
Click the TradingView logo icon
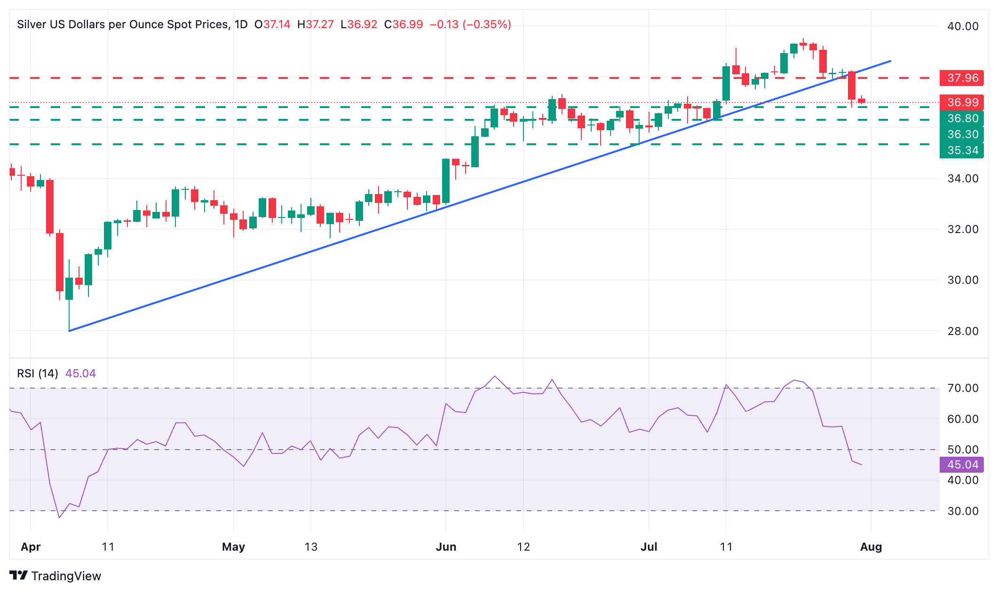pos(19,576)
